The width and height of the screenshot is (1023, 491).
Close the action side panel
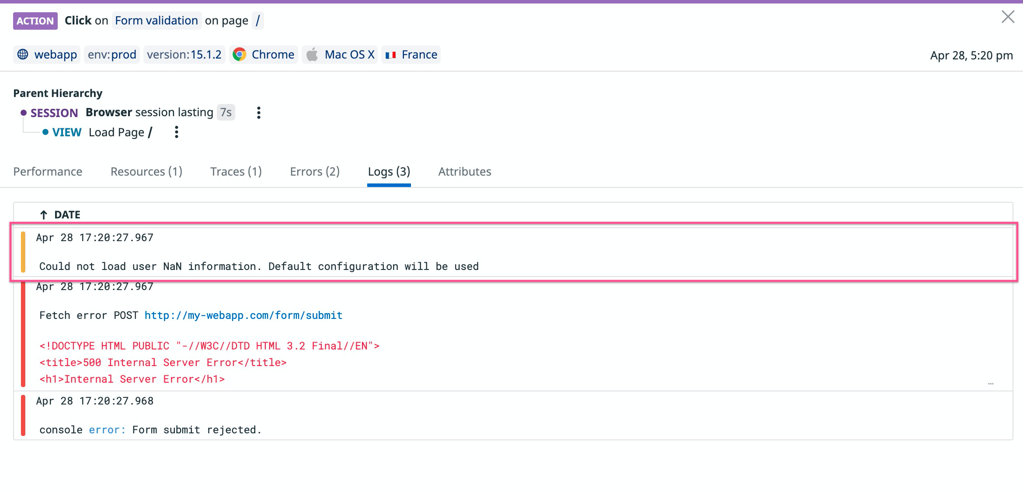click(x=1008, y=17)
